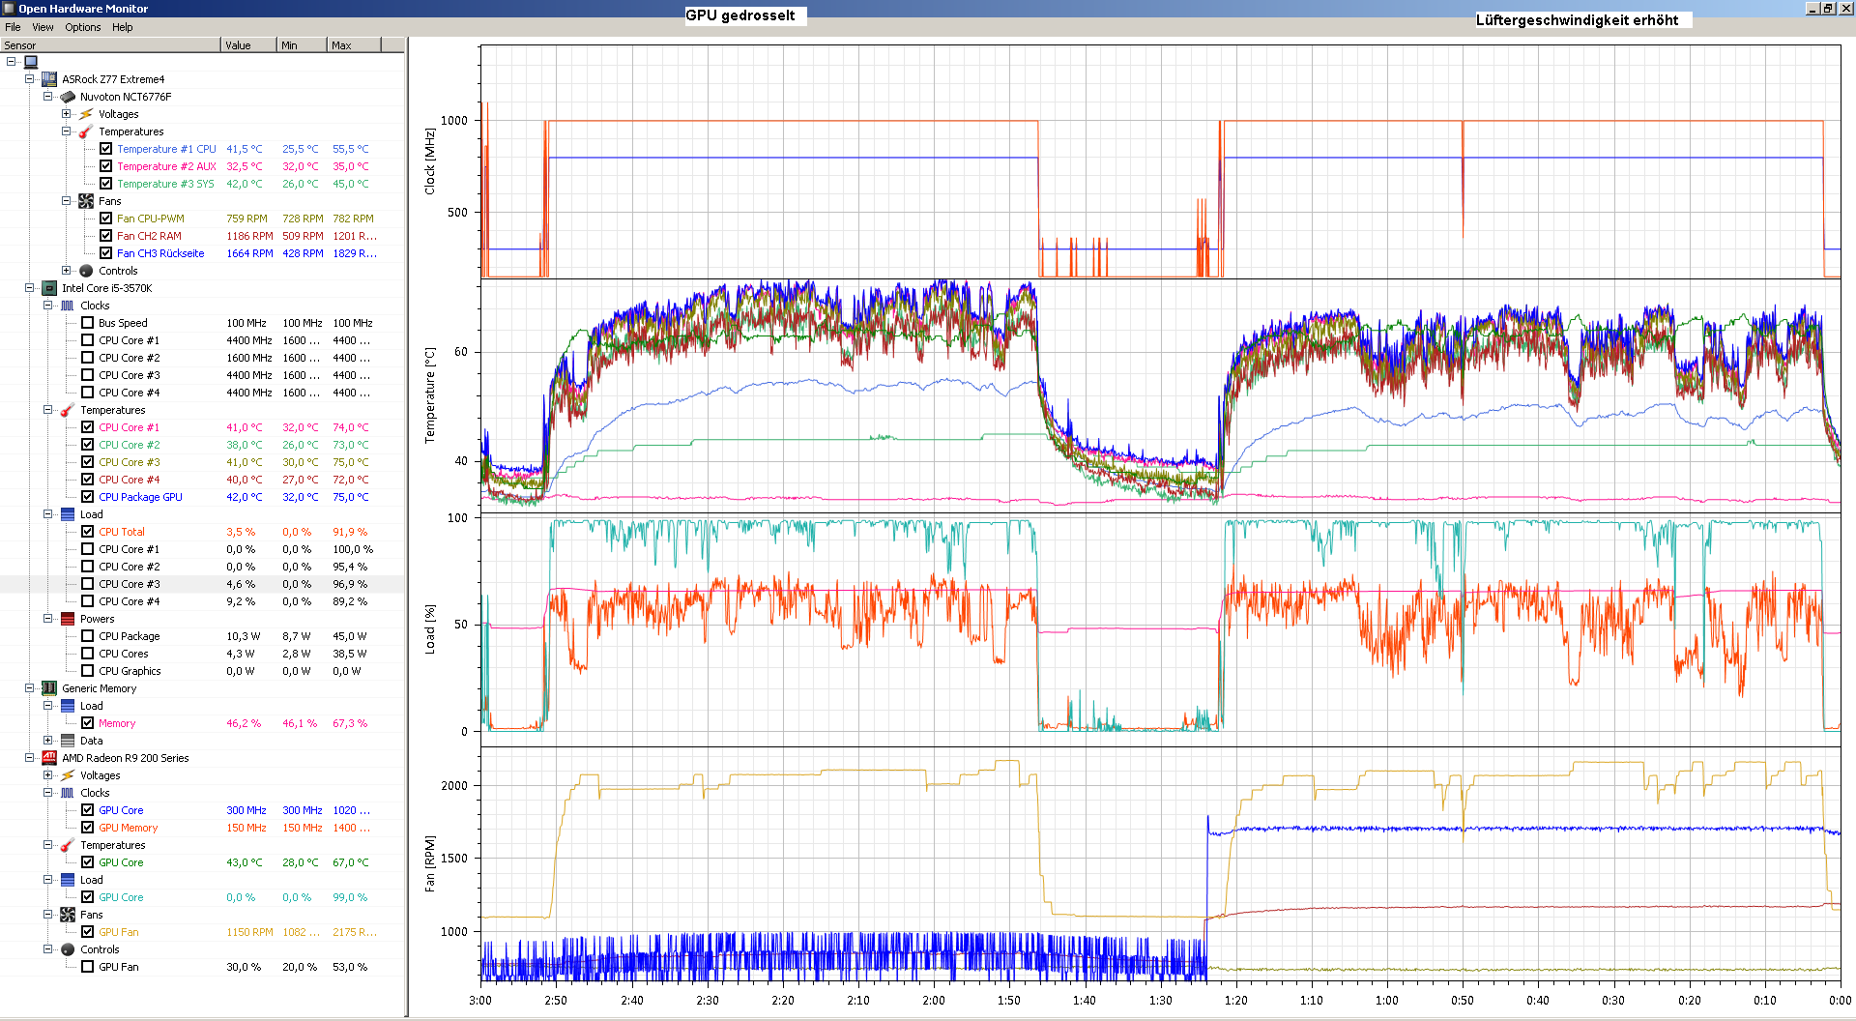
Task: Click the Clocks icon under AMD Radeon
Action: 68,793
